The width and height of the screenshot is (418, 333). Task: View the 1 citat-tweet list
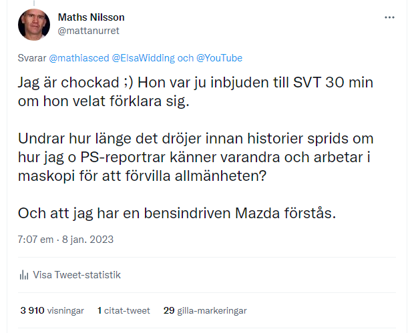(x=124, y=310)
